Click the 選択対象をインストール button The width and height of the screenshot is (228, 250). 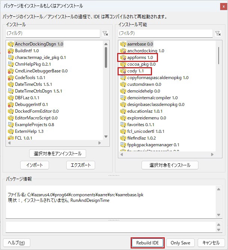[170, 165]
